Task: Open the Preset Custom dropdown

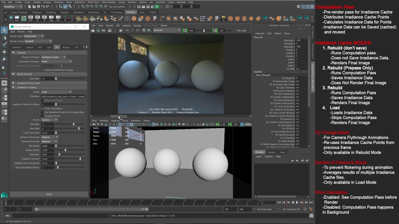Action: coord(49,120)
